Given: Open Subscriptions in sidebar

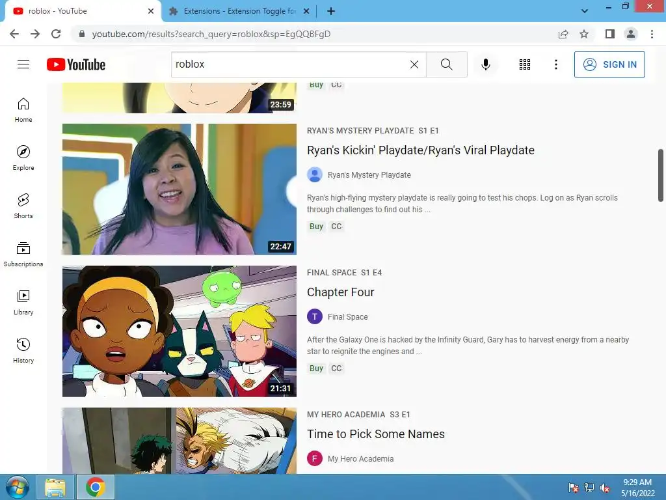Looking at the screenshot, I should click(23, 255).
